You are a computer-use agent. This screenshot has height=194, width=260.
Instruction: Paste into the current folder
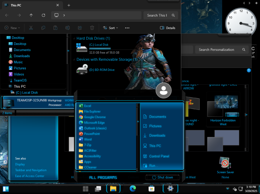click(55, 28)
